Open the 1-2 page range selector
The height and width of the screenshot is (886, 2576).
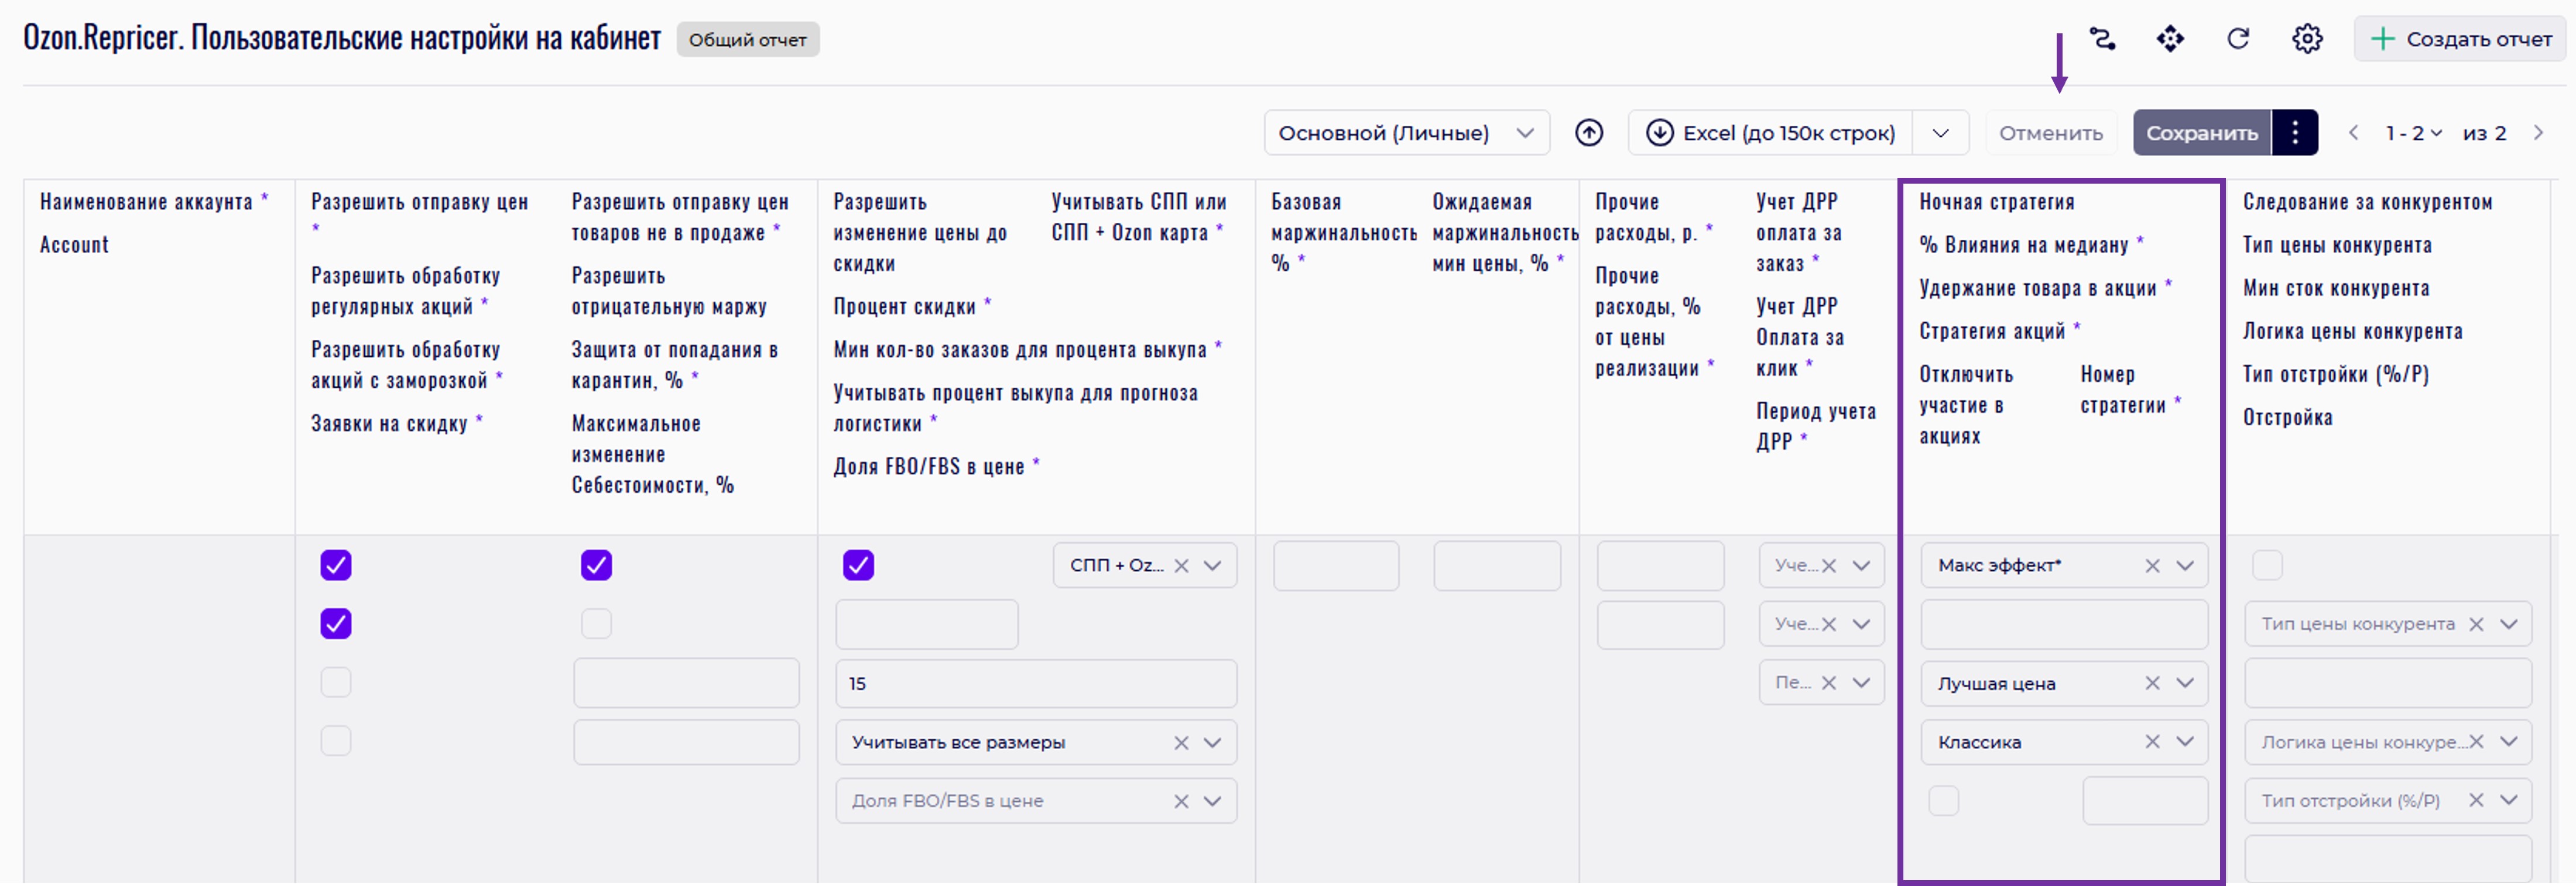pos(2413,133)
